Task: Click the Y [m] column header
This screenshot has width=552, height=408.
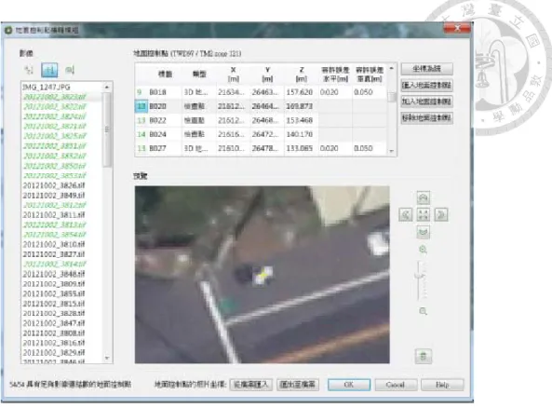Action: (267, 74)
